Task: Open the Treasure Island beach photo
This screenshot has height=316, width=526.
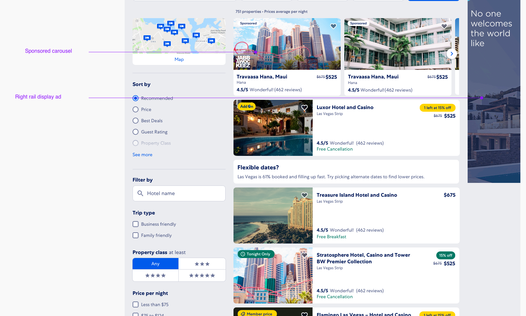Action: tap(273, 215)
